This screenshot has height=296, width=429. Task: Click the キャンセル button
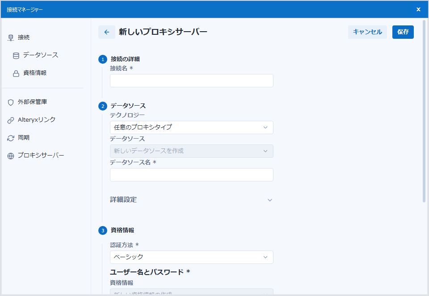[x=367, y=32]
